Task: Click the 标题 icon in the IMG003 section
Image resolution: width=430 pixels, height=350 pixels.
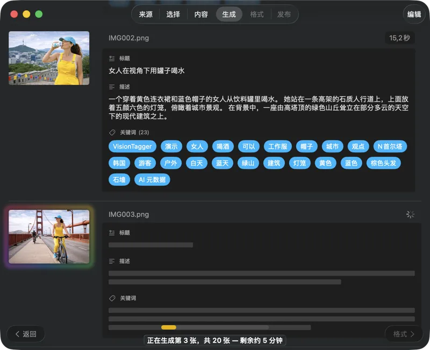Action: click(111, 231)
